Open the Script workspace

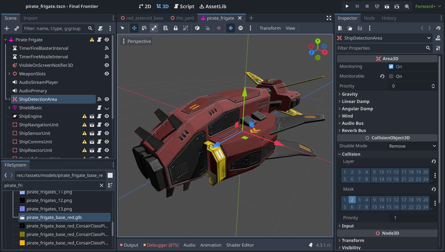pyautogui.click(x=184, y=6)
